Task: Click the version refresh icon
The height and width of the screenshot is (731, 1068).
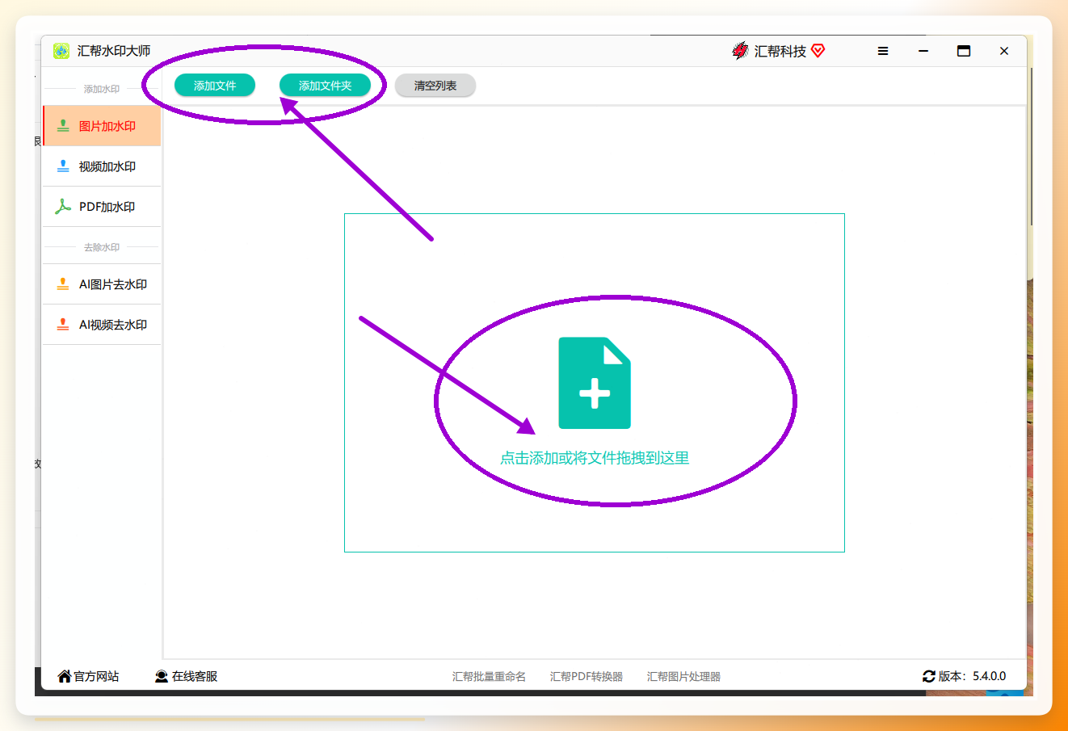Action: pyautogui.click(x=929, y=676)
